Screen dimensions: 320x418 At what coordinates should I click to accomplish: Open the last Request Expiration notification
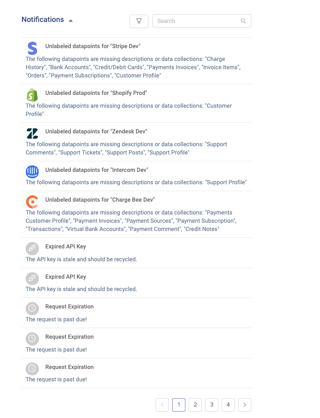click(69, 367)
